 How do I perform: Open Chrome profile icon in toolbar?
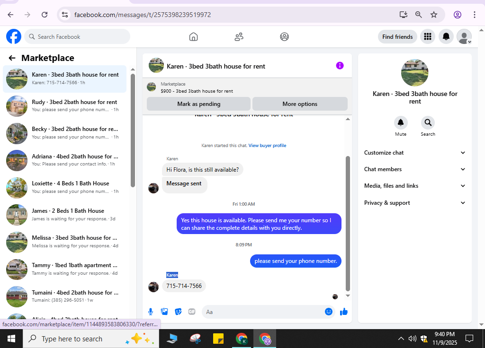(458, 15)
